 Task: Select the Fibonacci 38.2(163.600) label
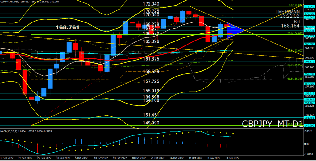coord(295,51)
